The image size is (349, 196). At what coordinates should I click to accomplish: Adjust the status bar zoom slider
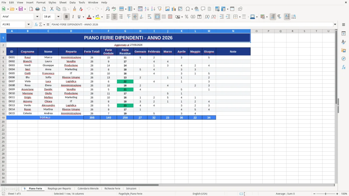pyautogui.click(x=325, y=194)
